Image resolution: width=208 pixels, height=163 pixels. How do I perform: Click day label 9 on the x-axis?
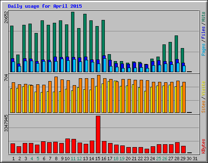coord(62,159)
